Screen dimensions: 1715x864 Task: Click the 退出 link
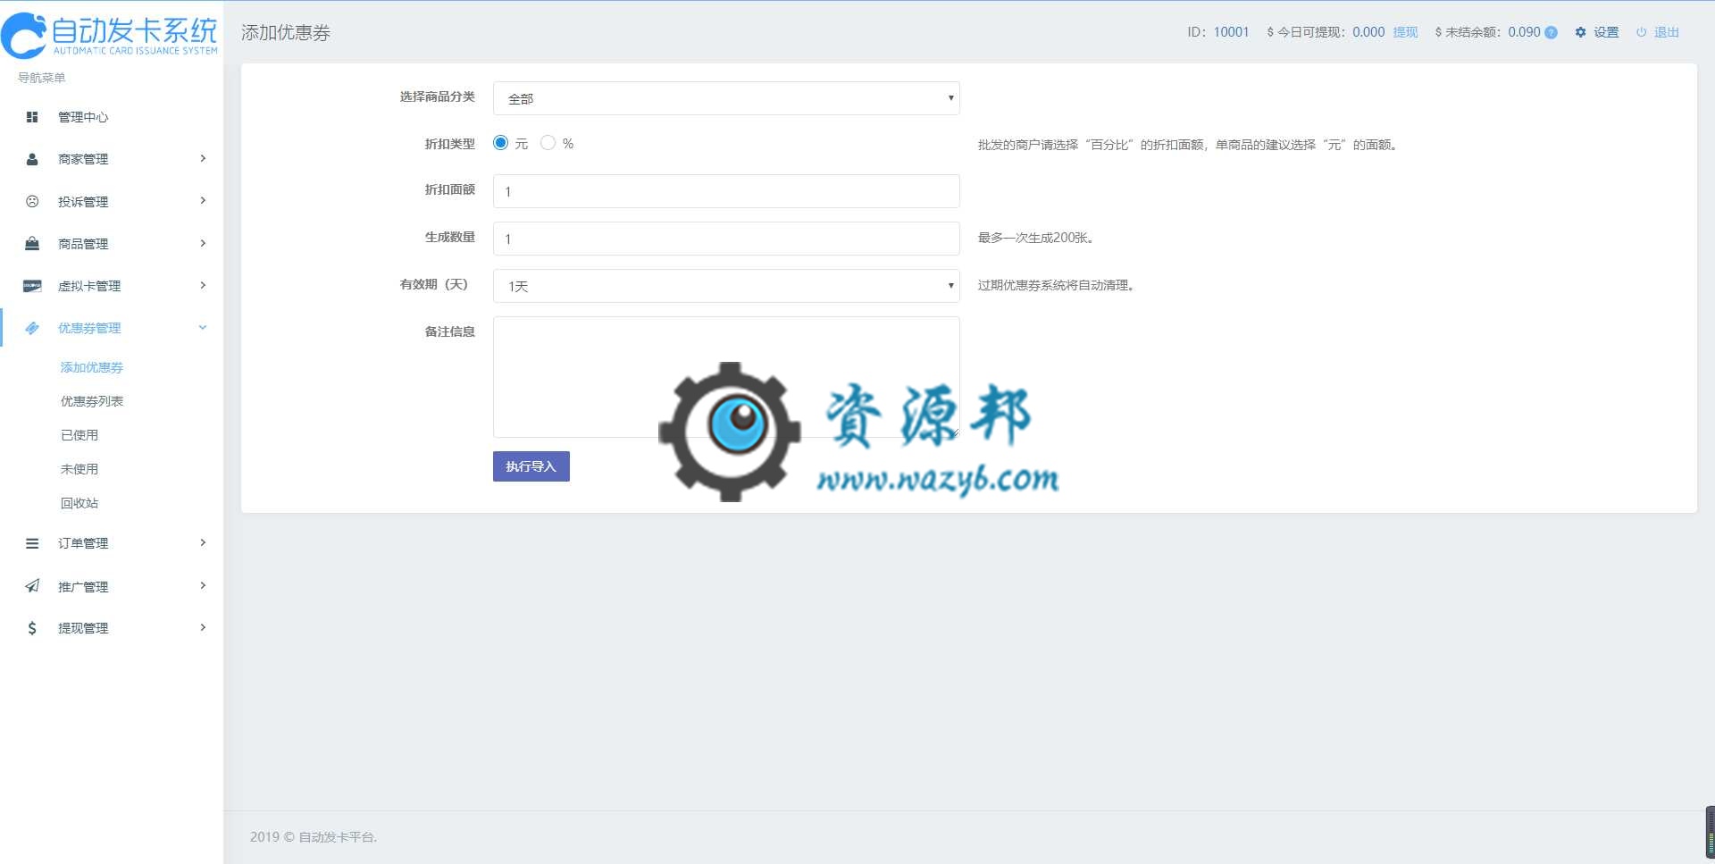tap(1667, 32)
